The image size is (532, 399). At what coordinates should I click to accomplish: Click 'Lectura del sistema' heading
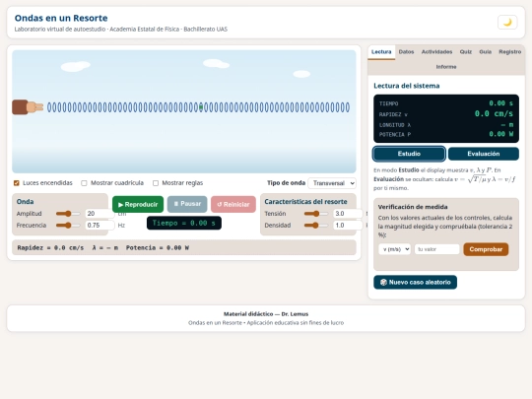click(407, 86)
